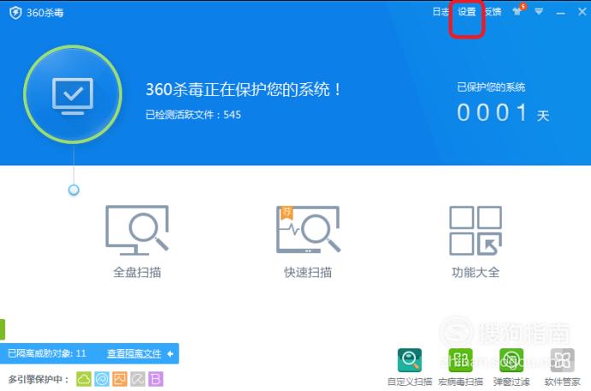Open 功能大全 feature collection
Viewport: 591px width, 391px height.
[476, 241]
